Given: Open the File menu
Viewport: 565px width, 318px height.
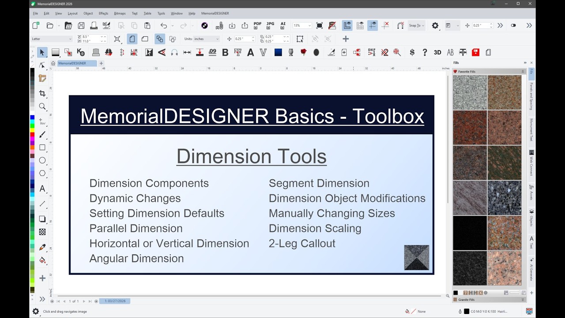Looking at the screenshot, I should (35, 13).
